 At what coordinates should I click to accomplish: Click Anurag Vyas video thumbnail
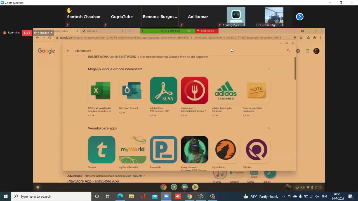(236, 17)
